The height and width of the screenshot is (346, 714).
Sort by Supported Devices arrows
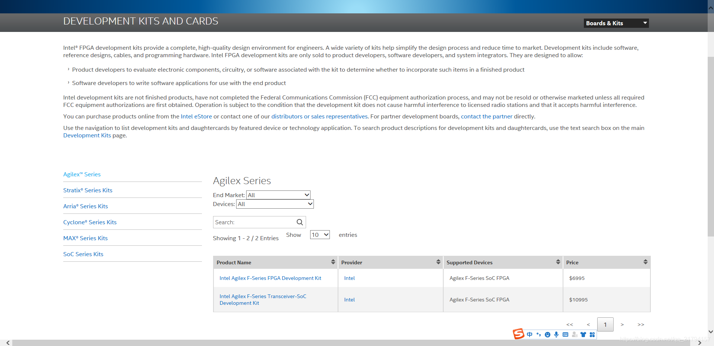click(x=558, y=262)
